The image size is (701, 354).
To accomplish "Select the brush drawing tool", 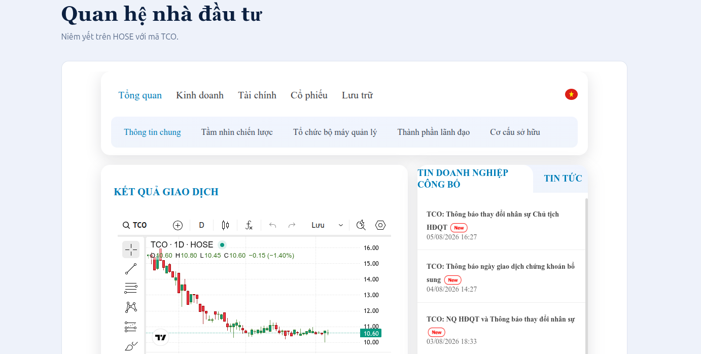I will [x=131, y=346].
